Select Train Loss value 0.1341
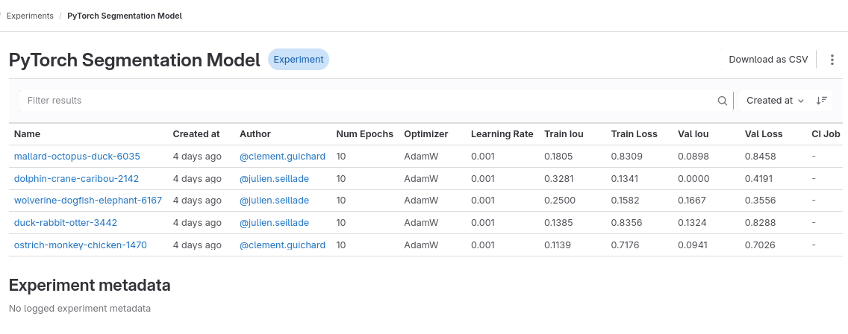The image size is (848, 334). [625, 178]
